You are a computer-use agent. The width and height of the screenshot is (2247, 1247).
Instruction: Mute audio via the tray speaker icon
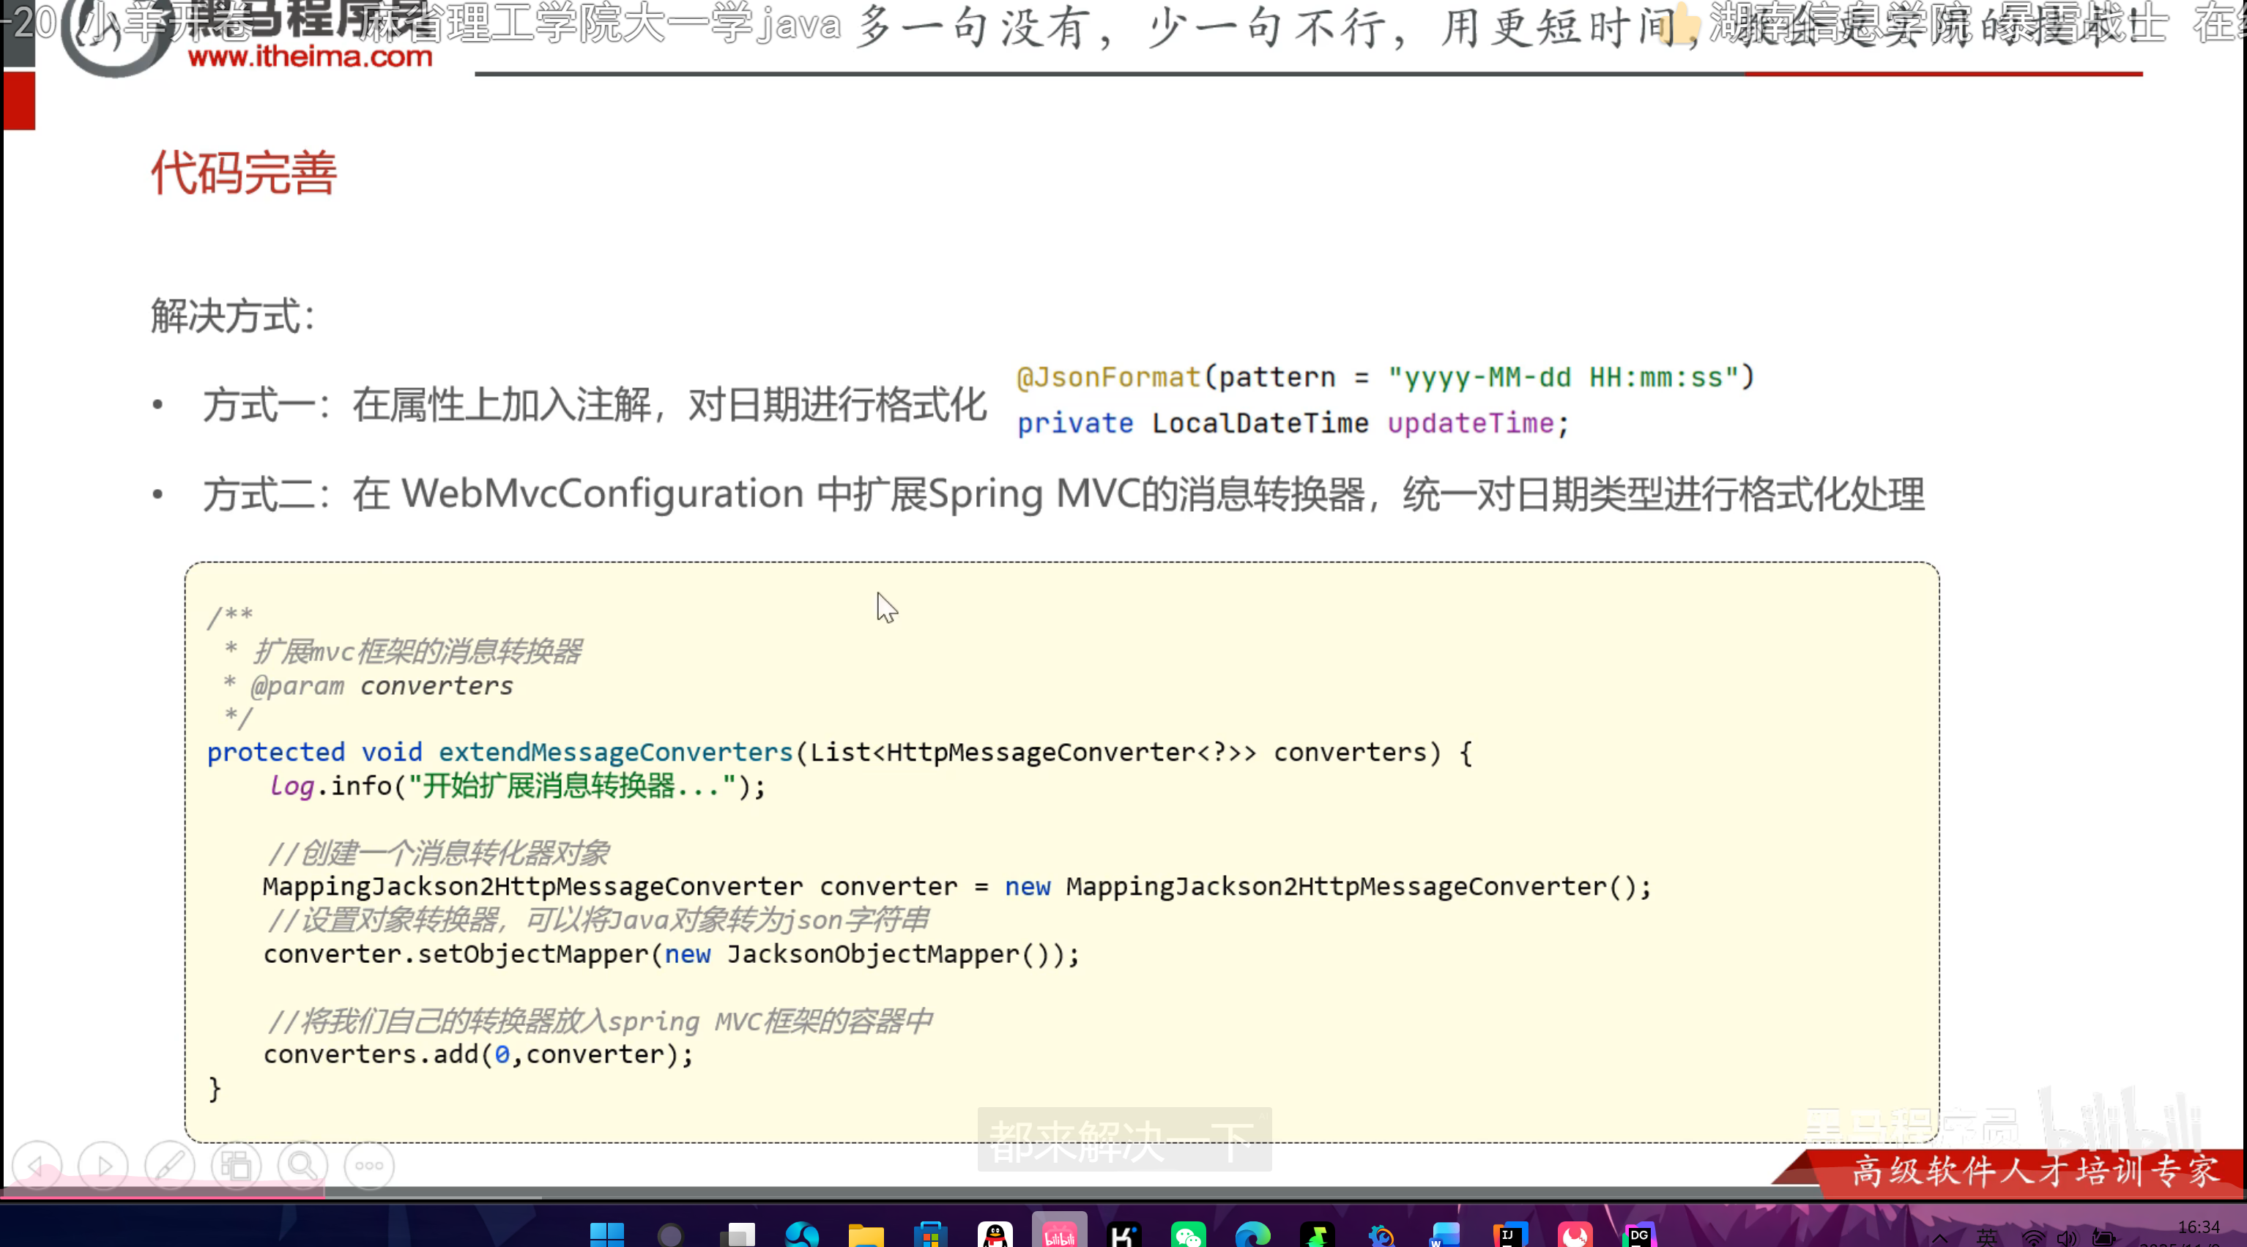click(x=2068, y=1239)
